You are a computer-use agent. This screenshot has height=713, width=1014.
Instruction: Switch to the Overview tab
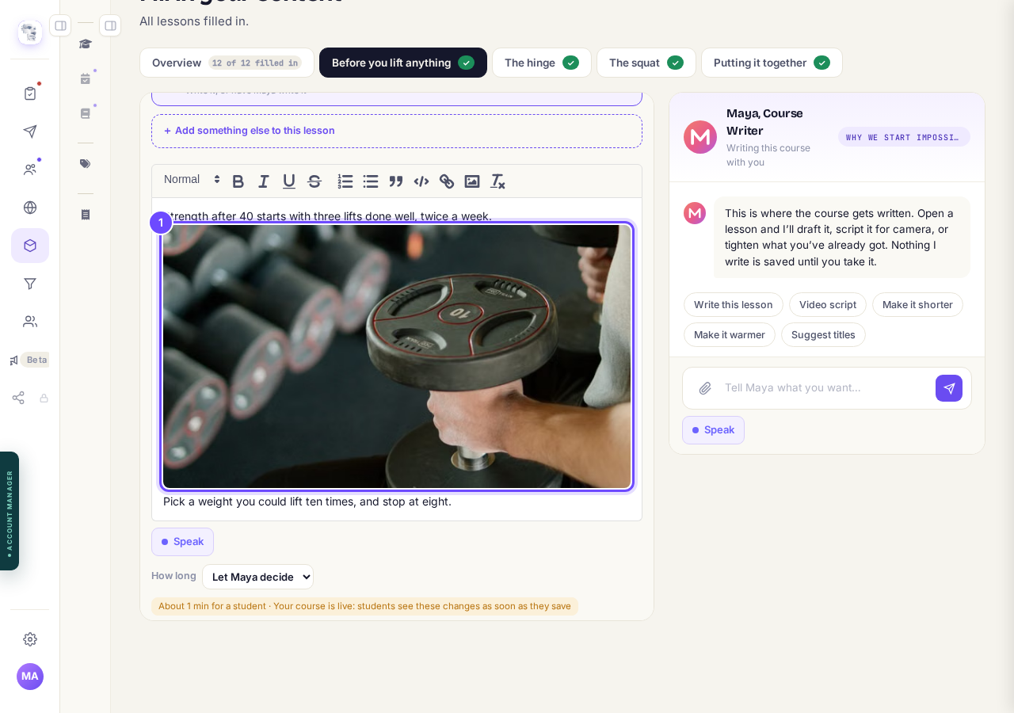[x=227, y=63]
